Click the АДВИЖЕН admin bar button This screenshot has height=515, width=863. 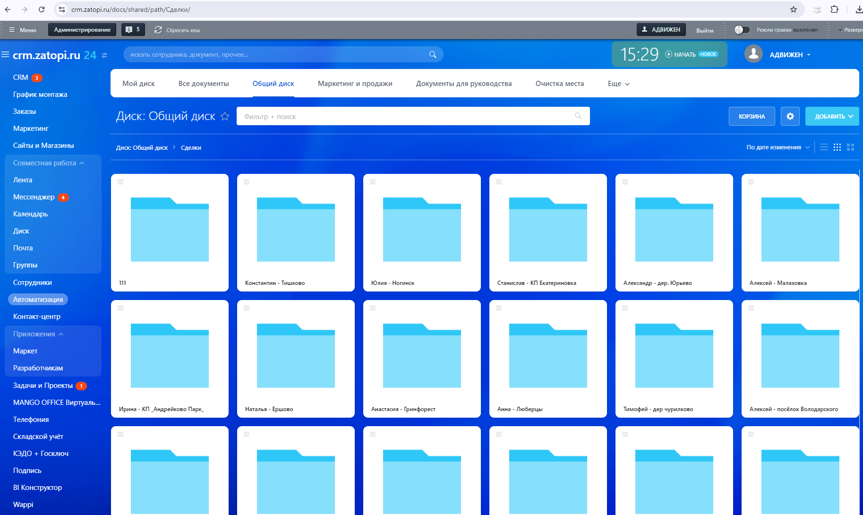[661, 29]
